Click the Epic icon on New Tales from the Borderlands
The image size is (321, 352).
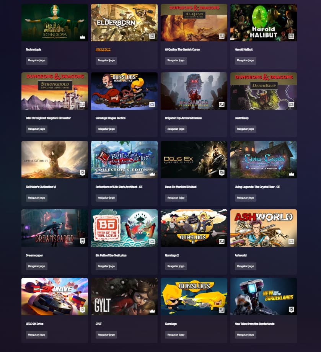(x=292, y=310)
